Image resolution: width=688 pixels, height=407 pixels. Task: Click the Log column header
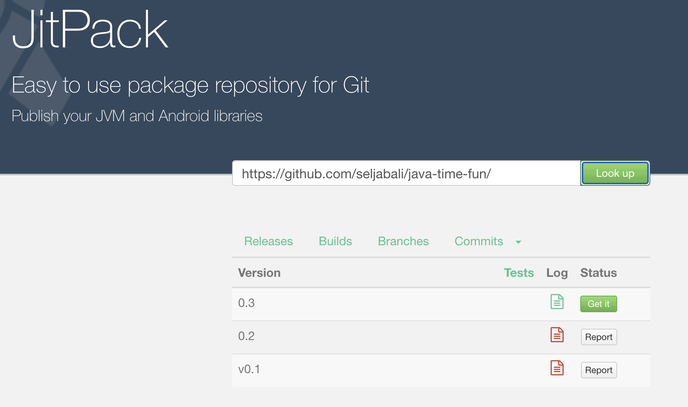(x=557, y=273)
